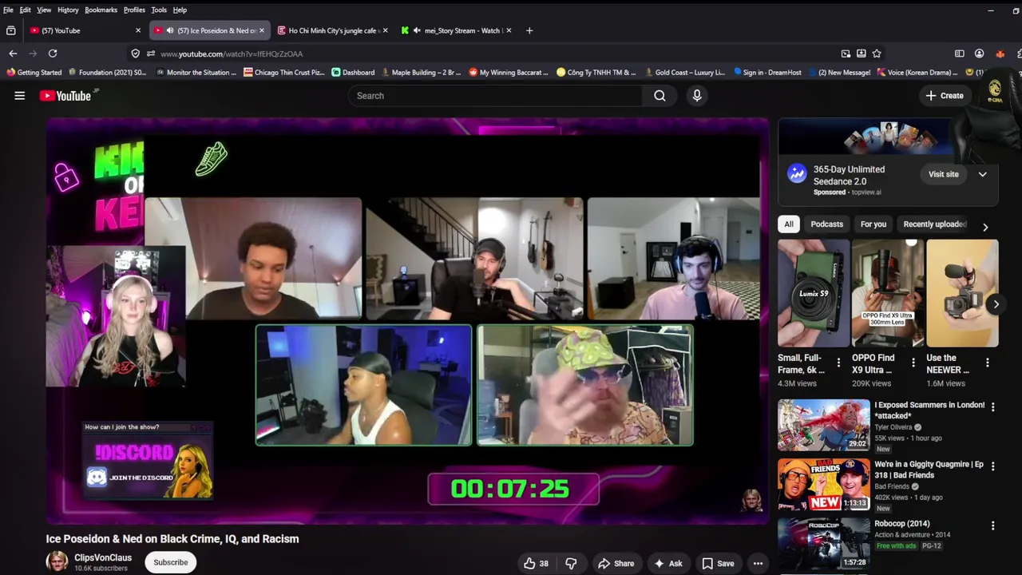Focus the YouTube search field
Screen dimensions: 1022x575
495,96
